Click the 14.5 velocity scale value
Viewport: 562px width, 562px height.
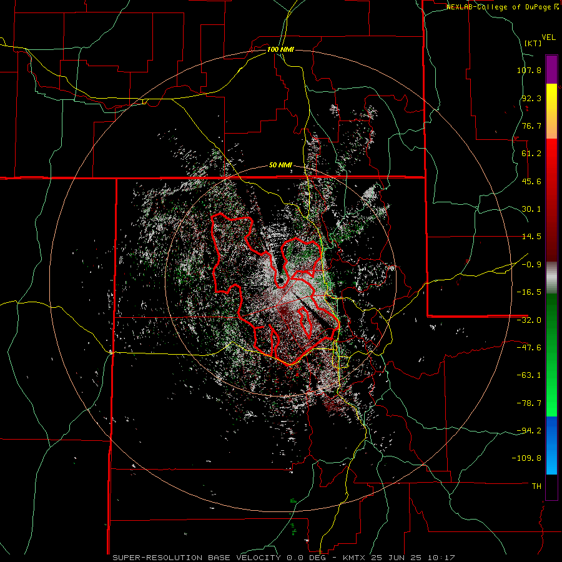tap(531, 237)
